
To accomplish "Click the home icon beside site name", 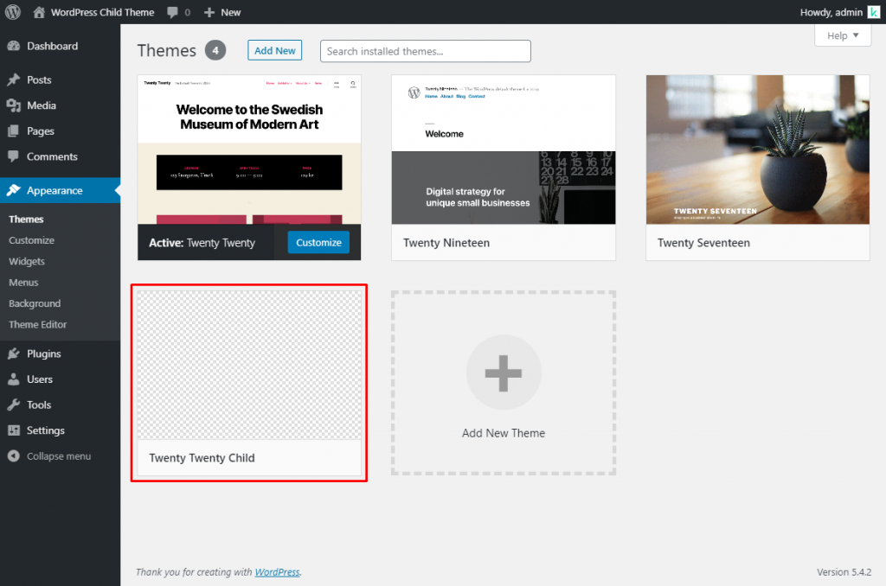I will coord(39,12).
